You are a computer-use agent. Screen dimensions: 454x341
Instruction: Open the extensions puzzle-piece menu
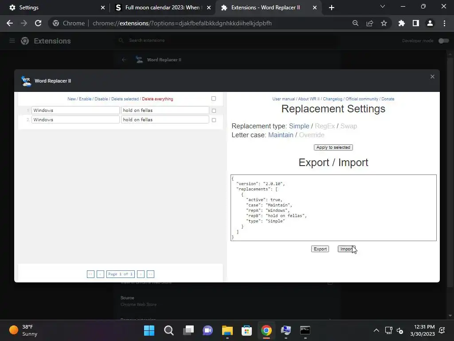click(402, 23)
